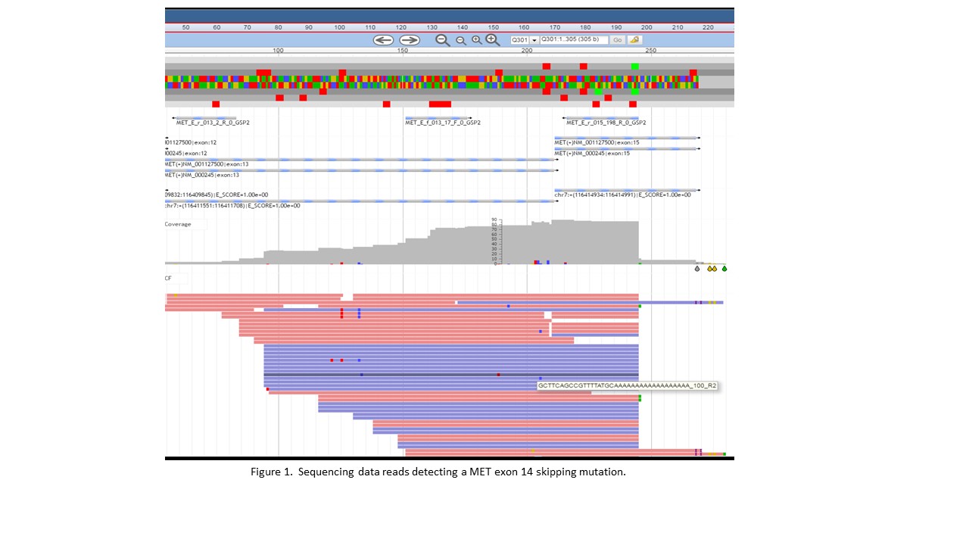Click the pan right arrow button

point(410,40)
